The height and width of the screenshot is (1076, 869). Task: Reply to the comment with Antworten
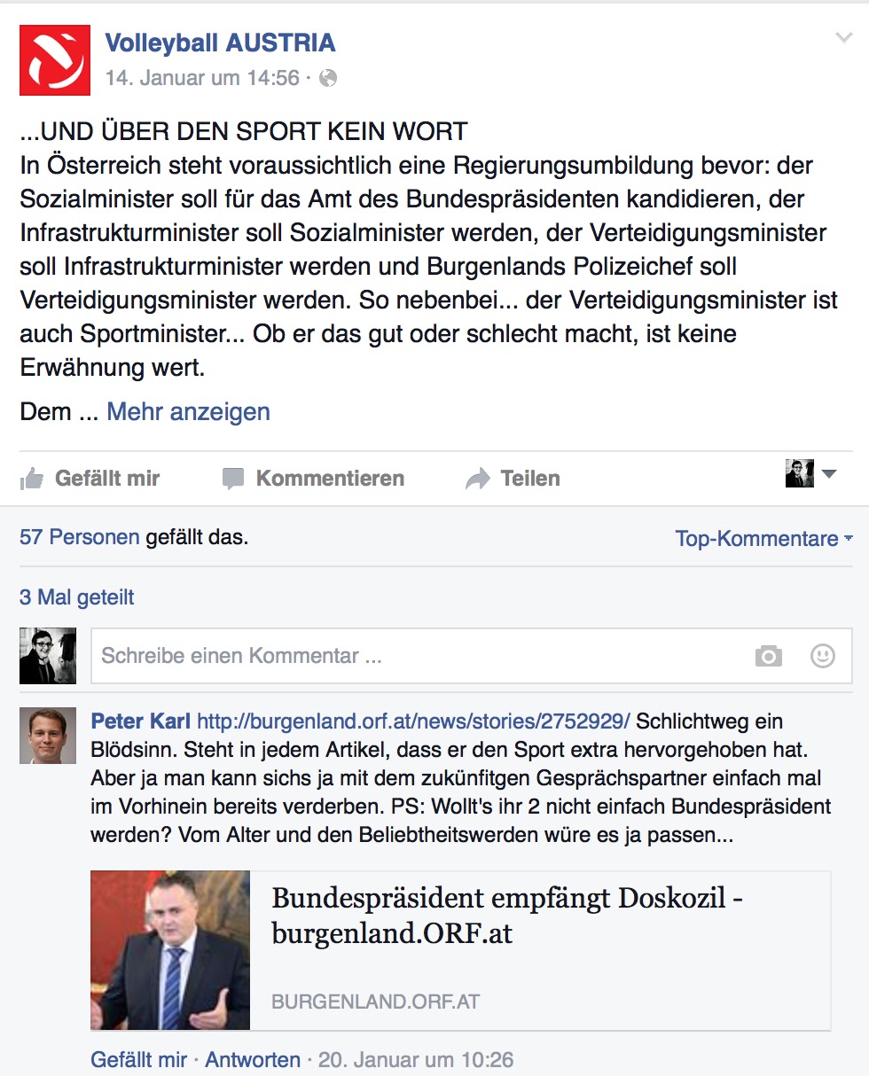[x=253, y=1059]
